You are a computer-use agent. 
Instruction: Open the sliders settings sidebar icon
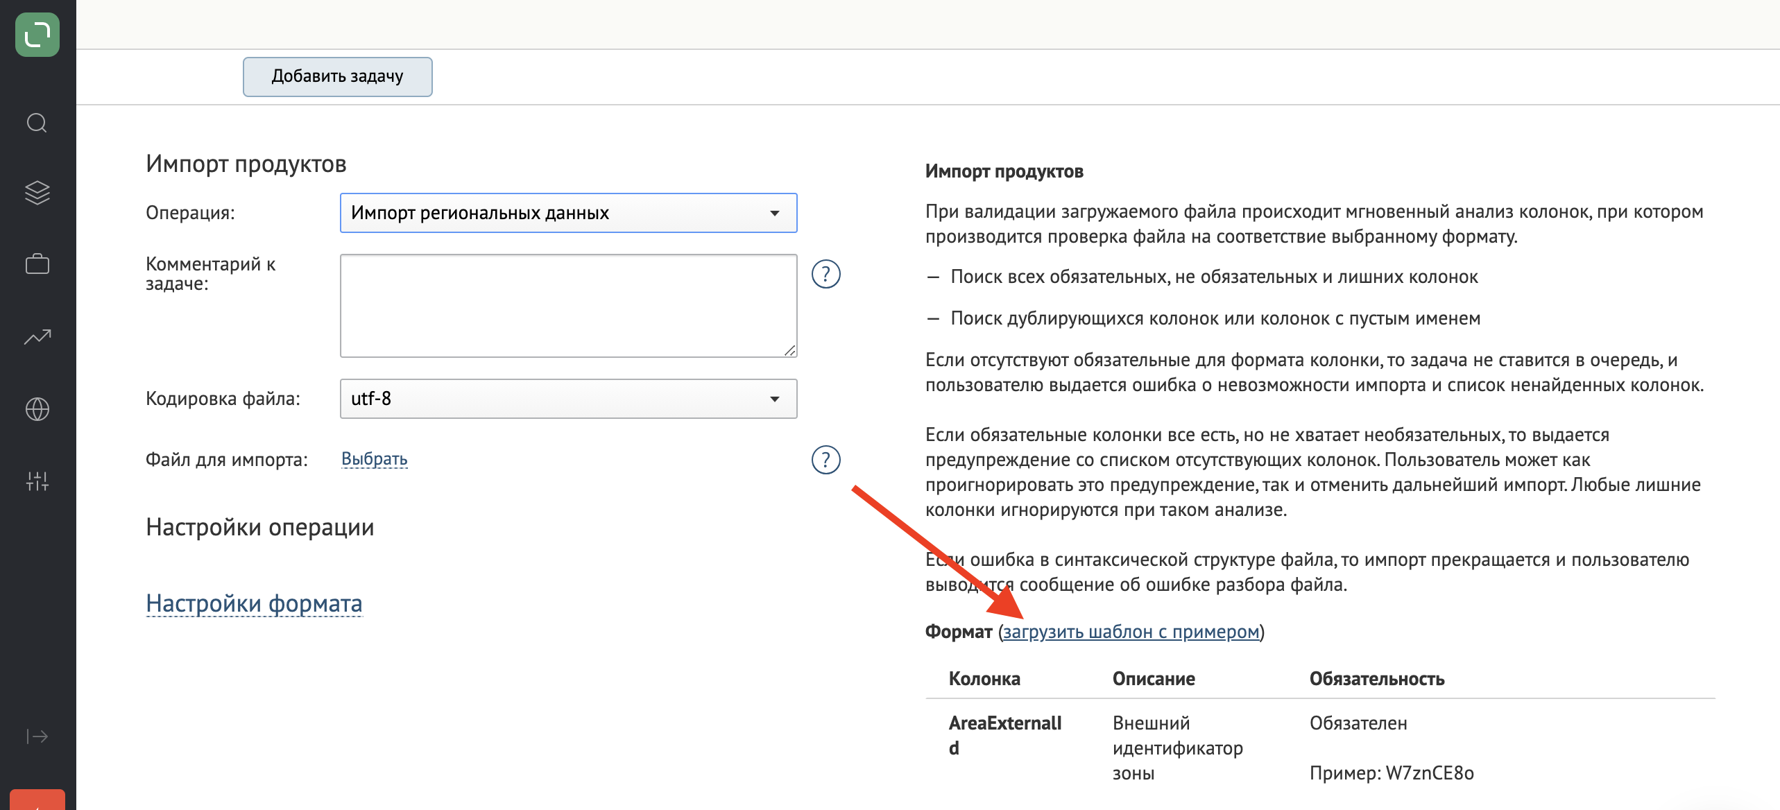point(37,481)
